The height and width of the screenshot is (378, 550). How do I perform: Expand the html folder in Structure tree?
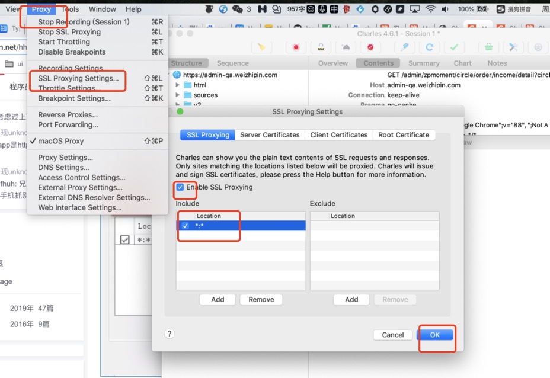pos(178,85)
